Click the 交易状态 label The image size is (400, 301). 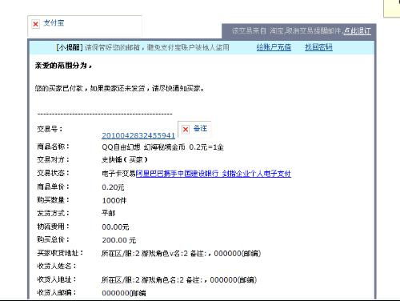coord(53,173)
